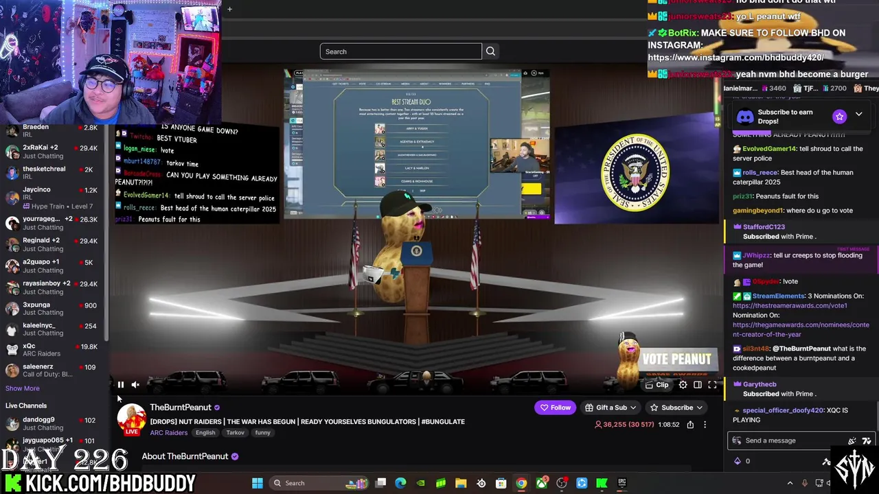Open thesketchreal channel in sidebar
Viewport: 879px width, 494px height.
52,173
